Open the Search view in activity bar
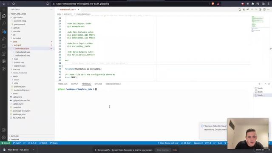272x153 pixels. click(x=4, y=23)
